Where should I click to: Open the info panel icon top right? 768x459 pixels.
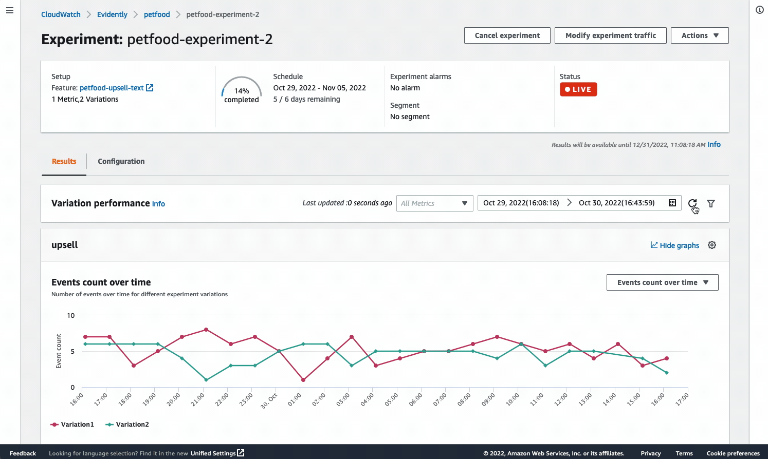[759, 10]
